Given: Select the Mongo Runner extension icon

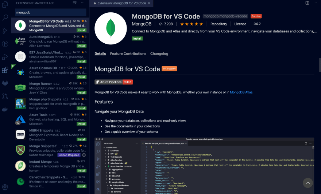Looking at the screenshot, I should 20,88.
